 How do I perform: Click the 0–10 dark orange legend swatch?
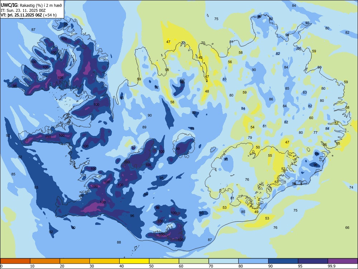click(15, 261)
